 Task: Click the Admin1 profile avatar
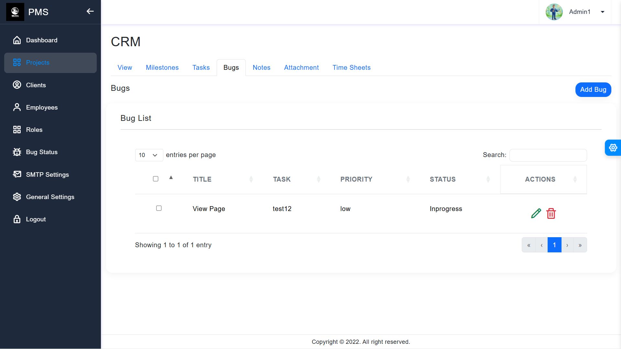[x=554, y=12]
